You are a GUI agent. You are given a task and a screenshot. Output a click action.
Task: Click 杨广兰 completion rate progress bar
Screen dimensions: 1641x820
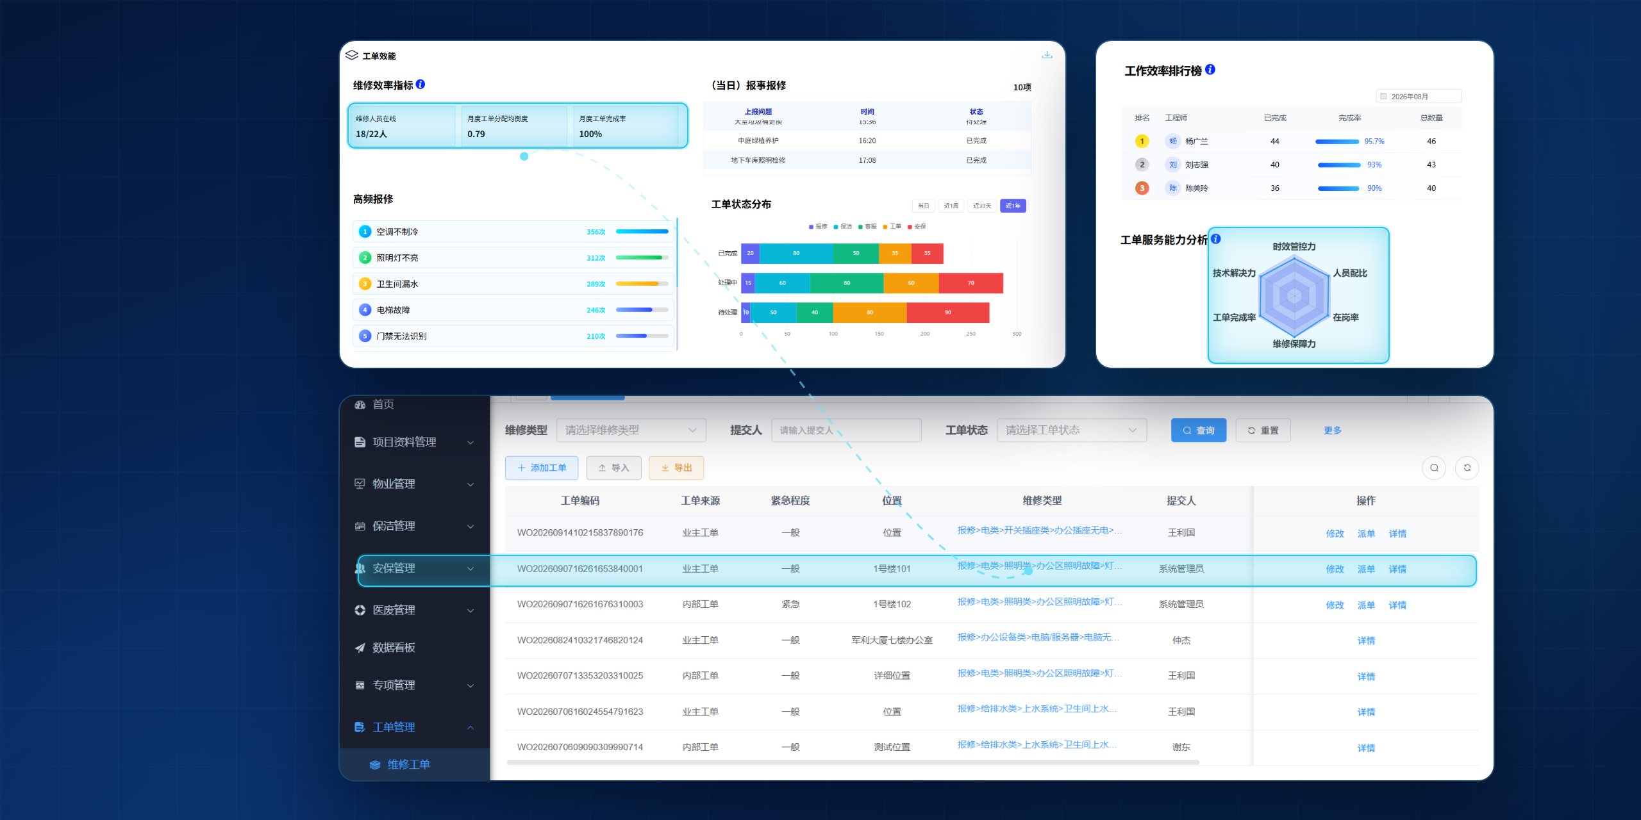tap(1337, 142)
